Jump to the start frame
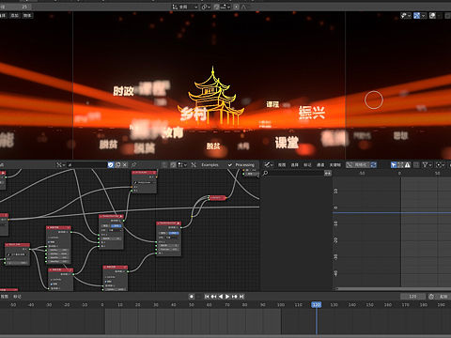 coord(207,297)
